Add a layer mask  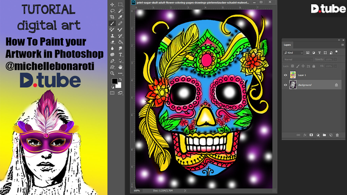(x=311, y=135)
